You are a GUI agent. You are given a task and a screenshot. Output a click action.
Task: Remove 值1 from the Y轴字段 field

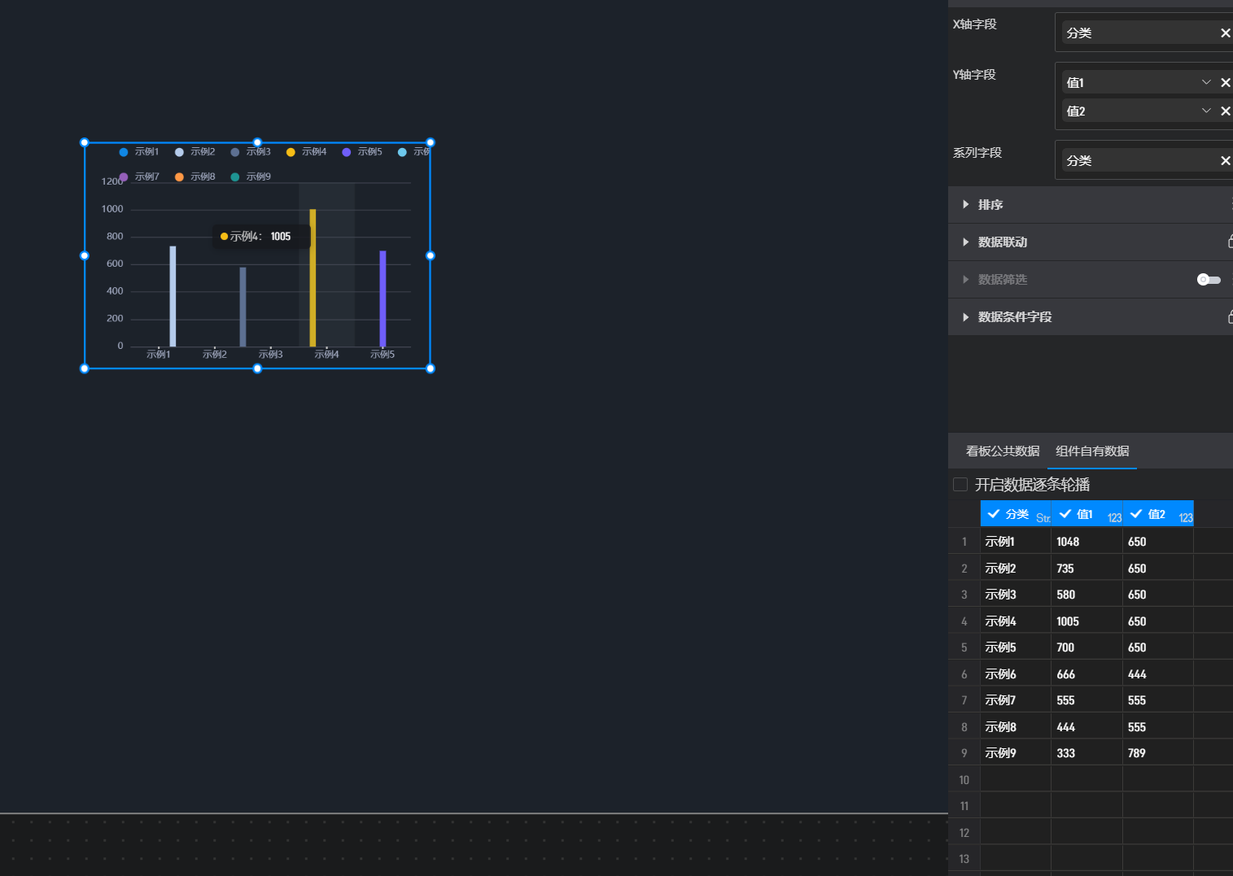[1225, 83]
